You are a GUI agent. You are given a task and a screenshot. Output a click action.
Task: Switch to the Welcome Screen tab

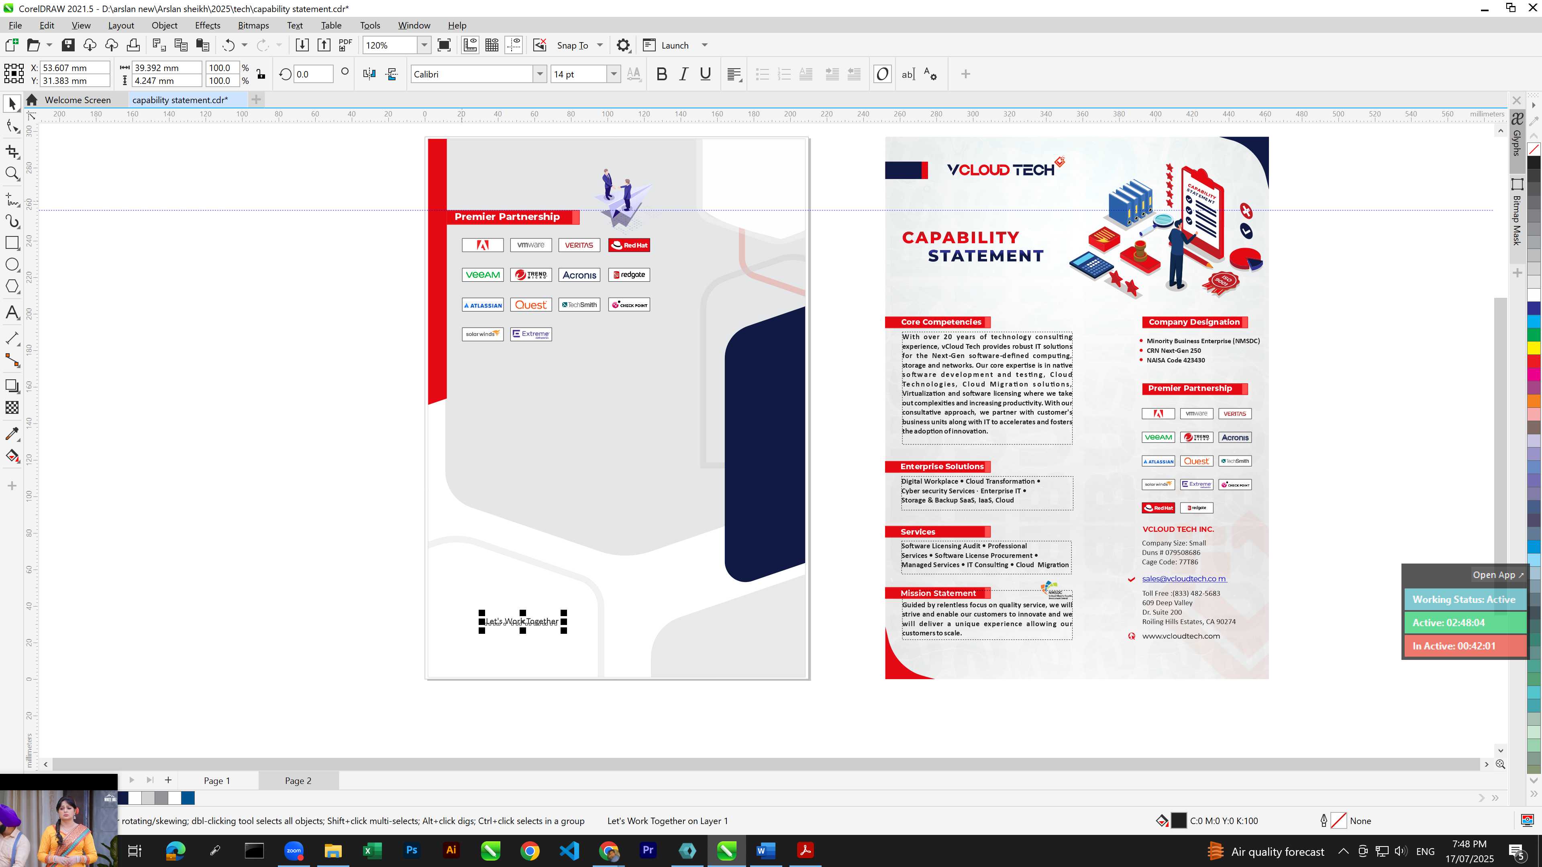(x=77, y=100)
